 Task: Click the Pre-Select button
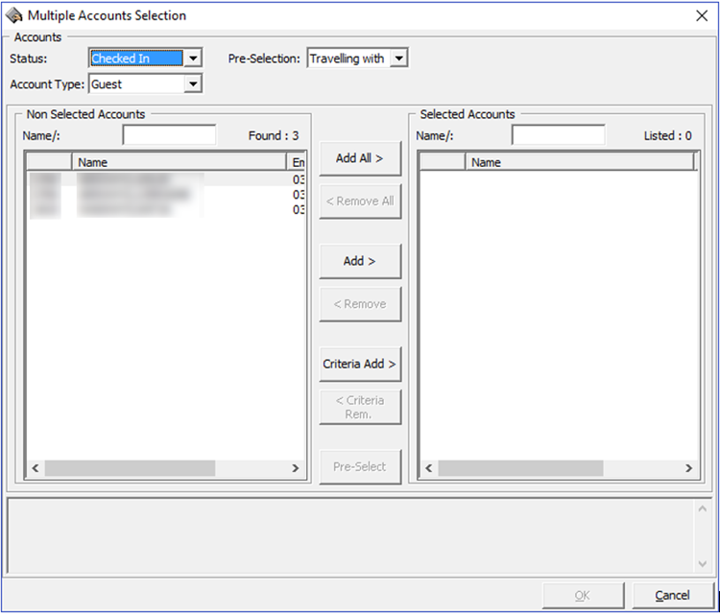(360, 466)
